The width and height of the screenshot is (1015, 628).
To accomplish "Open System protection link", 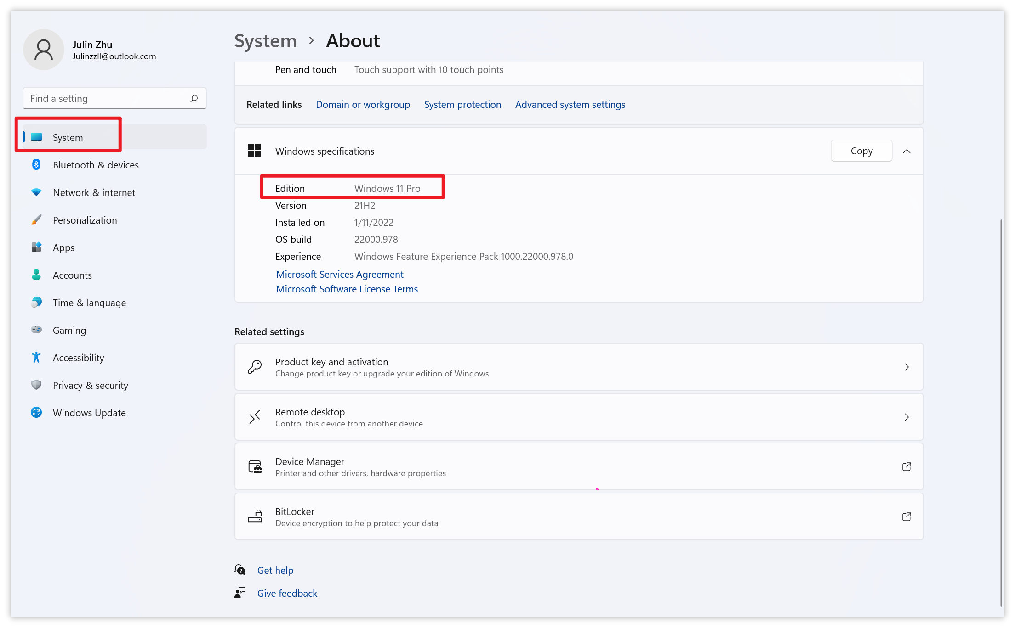I will [x=462, y=105].
